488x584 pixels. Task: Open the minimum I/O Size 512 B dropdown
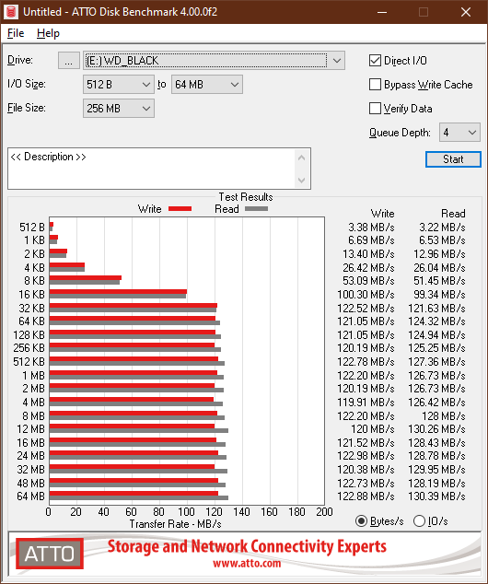pyautogui.click(x=119, y=85)
